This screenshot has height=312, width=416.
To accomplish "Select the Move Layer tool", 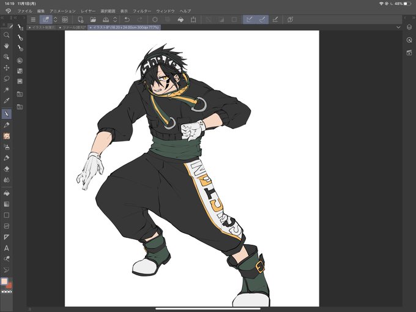I will point(6,68).
